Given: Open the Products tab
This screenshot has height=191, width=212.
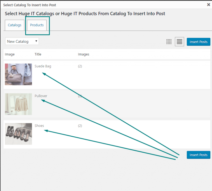Looking at the screenshot, I should click(x=37, y=25).
